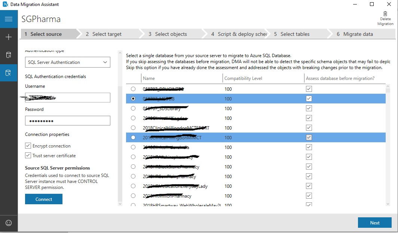Toggle Trust server certificate checkbox

(28, 155)
